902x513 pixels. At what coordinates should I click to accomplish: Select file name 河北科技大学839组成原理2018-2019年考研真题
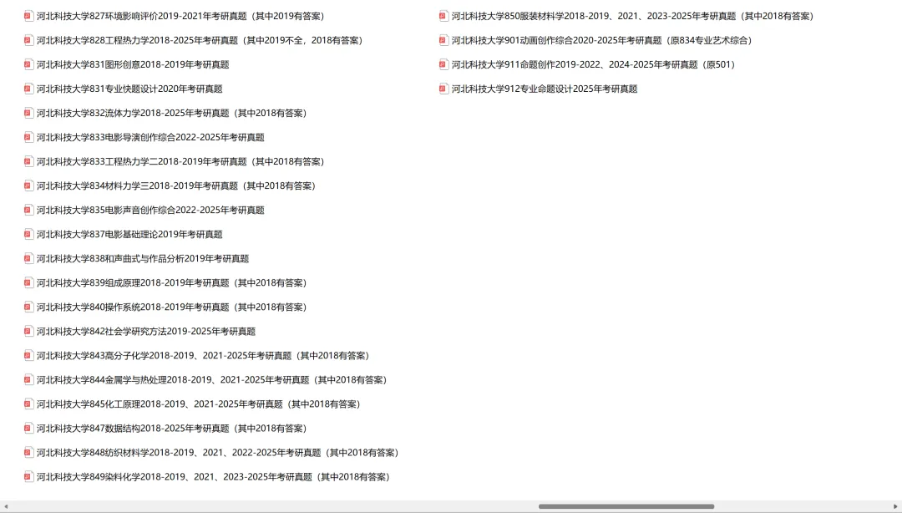coord(171,282)
